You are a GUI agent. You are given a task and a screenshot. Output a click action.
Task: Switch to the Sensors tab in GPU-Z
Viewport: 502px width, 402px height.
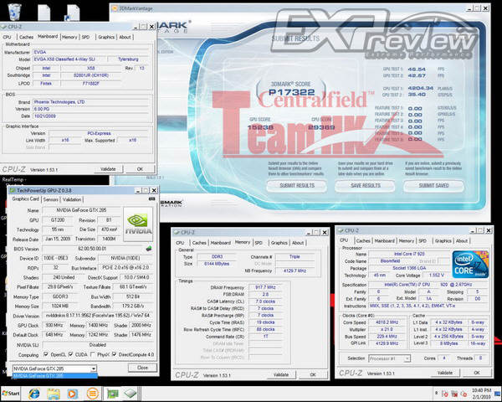pos(50,199)
